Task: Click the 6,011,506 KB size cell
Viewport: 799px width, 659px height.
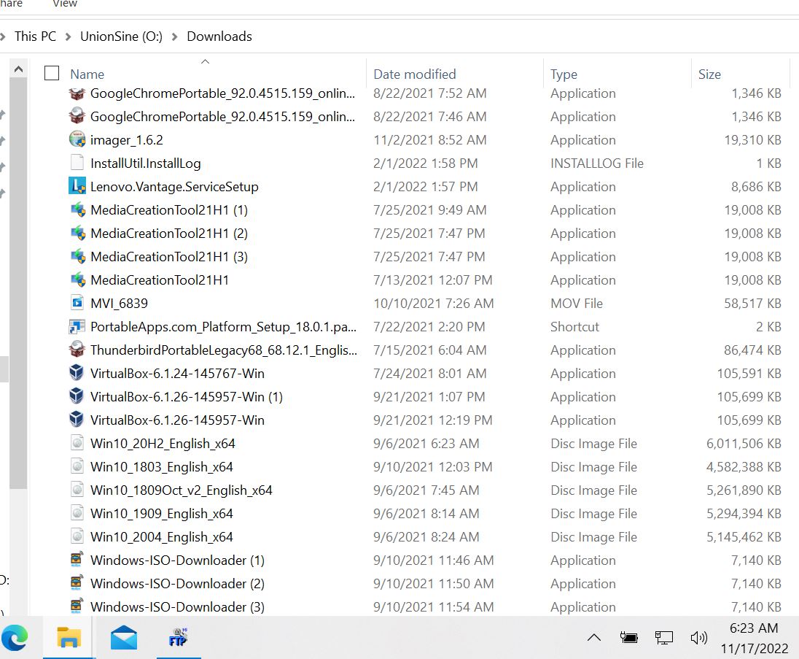Action: tap(744, 444)
